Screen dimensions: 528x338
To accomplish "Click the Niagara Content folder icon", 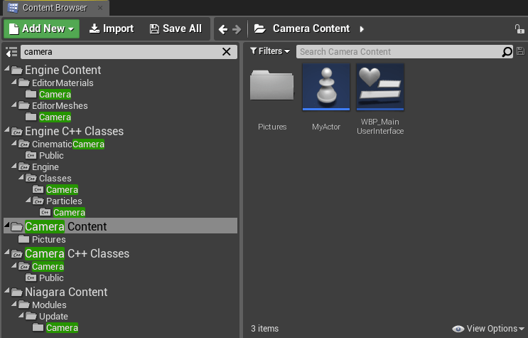I will tap(17, 292).
